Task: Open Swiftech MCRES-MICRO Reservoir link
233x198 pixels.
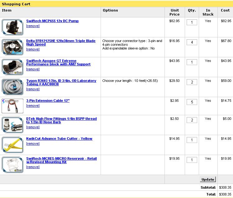Action: click(61, 160)
